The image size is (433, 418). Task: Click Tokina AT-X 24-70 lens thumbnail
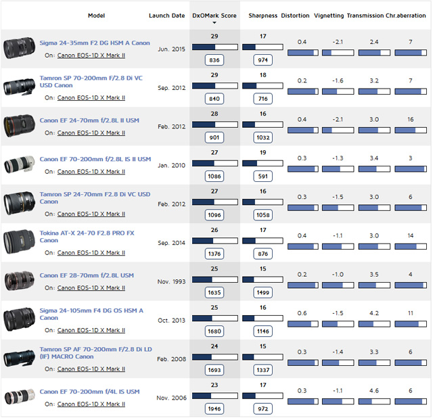[x=20, y=241]
